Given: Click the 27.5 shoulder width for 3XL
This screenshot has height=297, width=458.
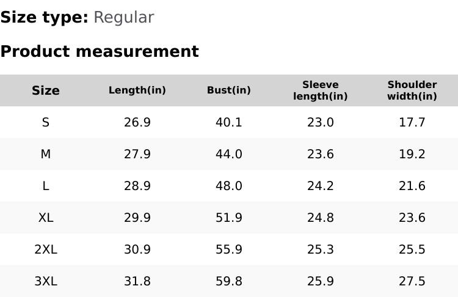Looking at the screenshot, I should coord(412,281).
